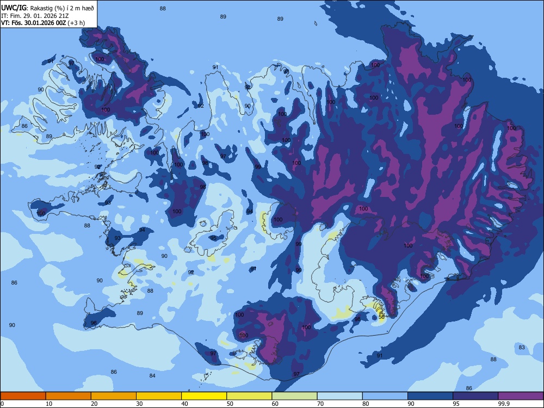
Task: Click the "40" legend scale label
Action: coord(184,404)
